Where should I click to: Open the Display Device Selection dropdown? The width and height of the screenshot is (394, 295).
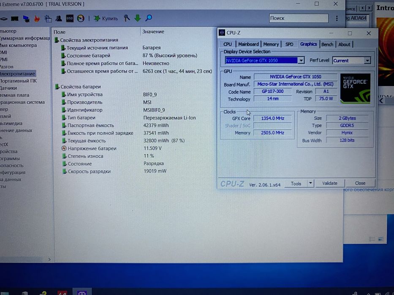[301, 60]
